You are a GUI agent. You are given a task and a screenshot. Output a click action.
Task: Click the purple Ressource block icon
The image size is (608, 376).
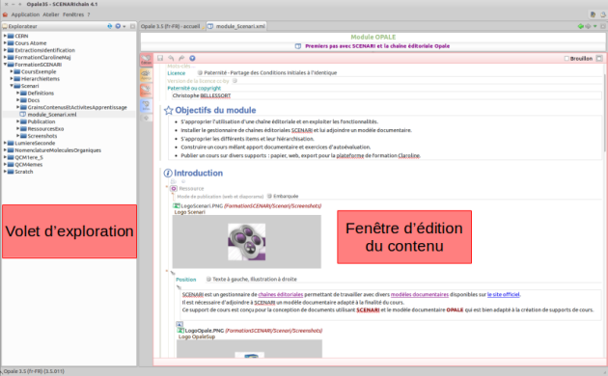tap(174, 189)
